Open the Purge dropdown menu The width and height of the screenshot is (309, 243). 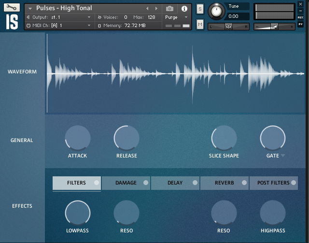pos(176,17)
